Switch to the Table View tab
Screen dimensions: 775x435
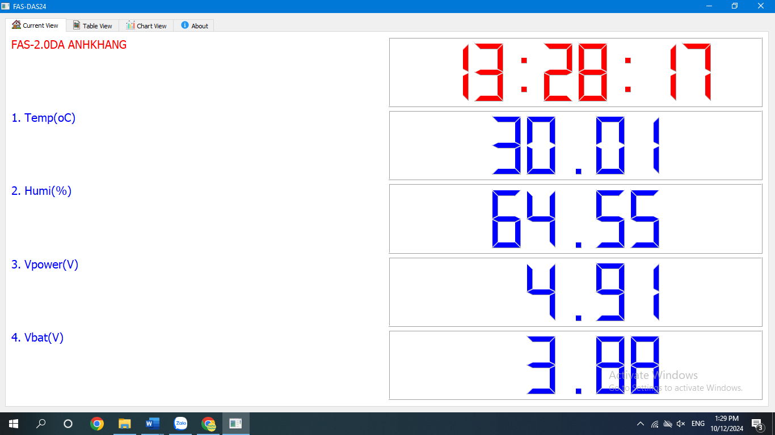(x=92, y=25)
